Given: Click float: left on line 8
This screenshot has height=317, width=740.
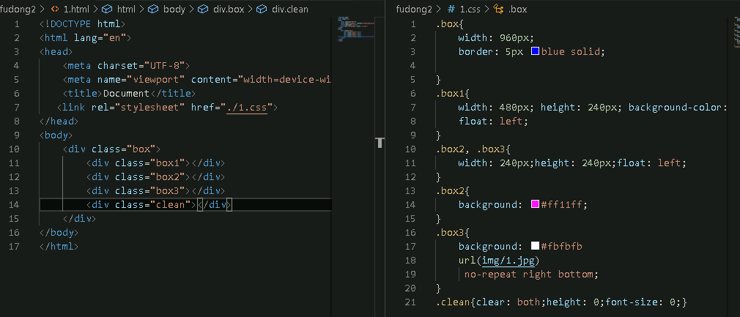Looking at the screenshot, I should click(493, 122).
